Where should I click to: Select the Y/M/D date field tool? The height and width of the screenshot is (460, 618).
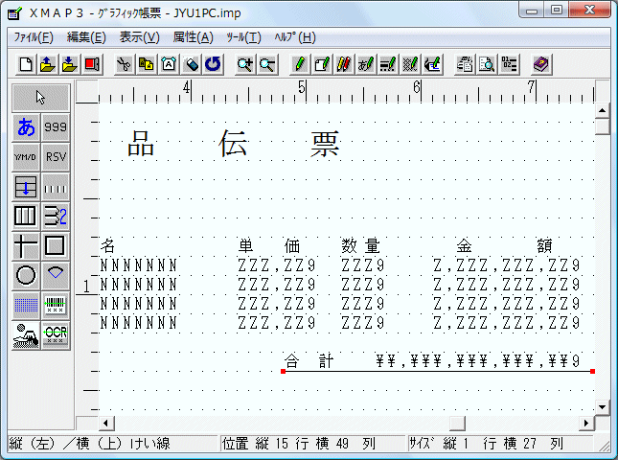[x=26, y=157]
